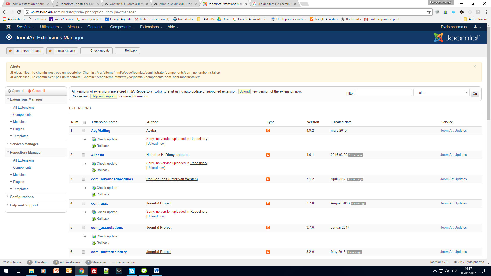Click the star icon beside JoomlArt Updates
491x276 pixels.
pyautogui.click(x=10, y=51)
